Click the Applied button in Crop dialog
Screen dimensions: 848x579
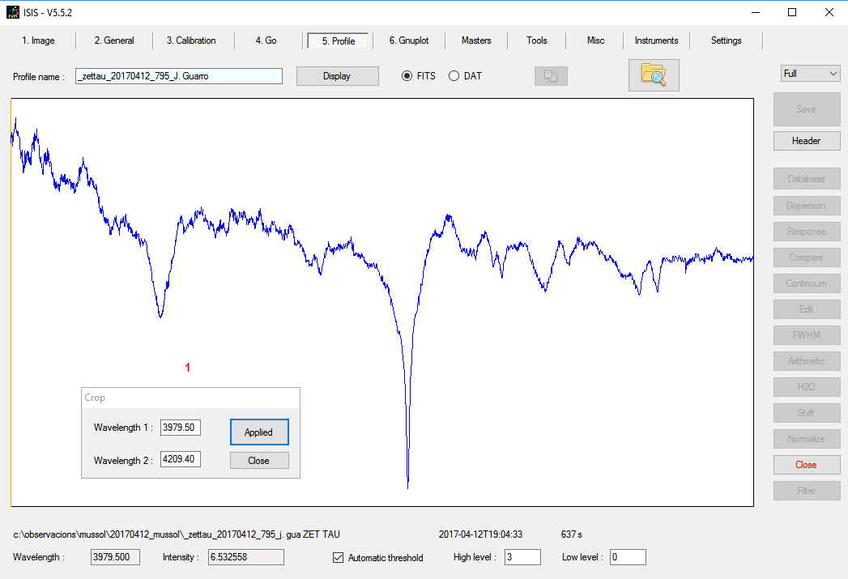click(258, 432)
